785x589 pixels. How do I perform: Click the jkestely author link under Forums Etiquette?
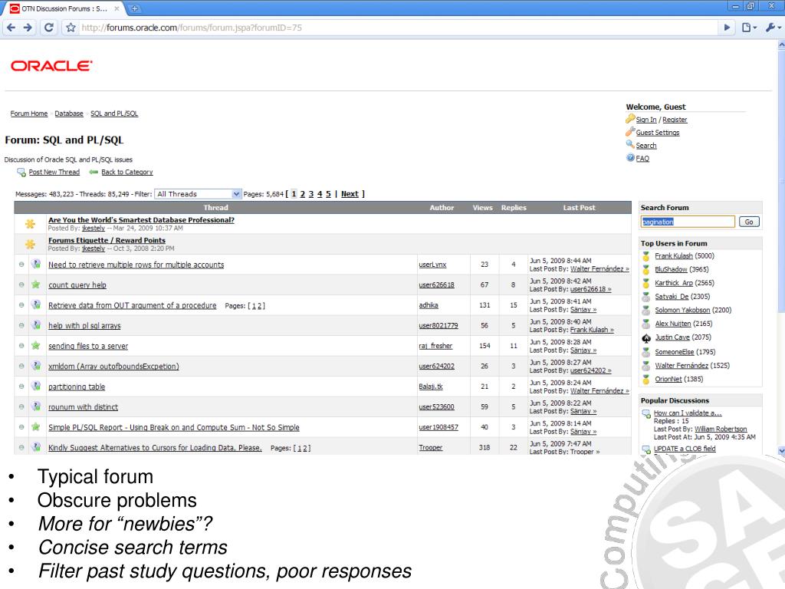94,248
